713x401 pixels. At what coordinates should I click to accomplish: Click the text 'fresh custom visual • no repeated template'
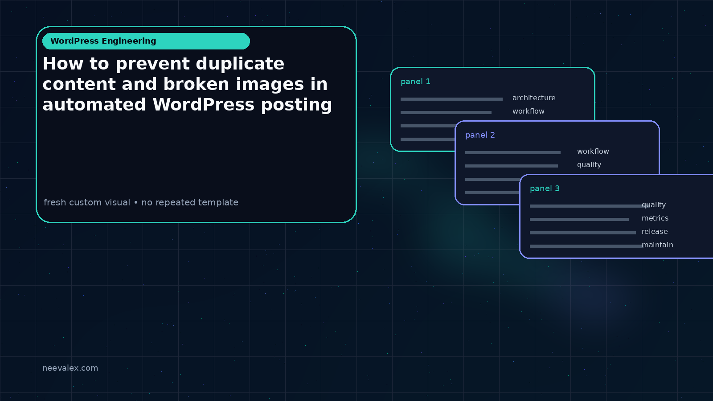coord(141,202)
